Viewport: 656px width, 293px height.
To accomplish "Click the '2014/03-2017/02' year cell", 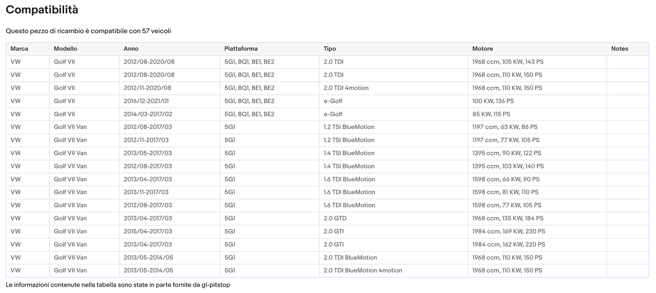I will 148,114.
